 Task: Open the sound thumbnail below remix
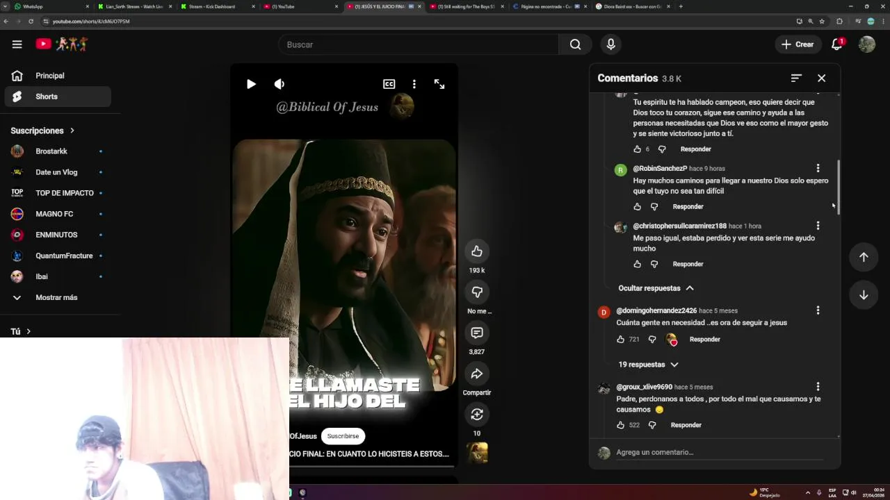pyautogui.click(x=477, y=453)
